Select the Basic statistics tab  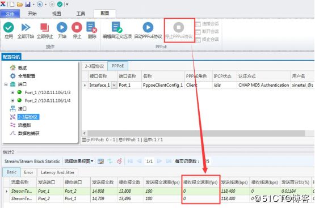click(11, 172)
